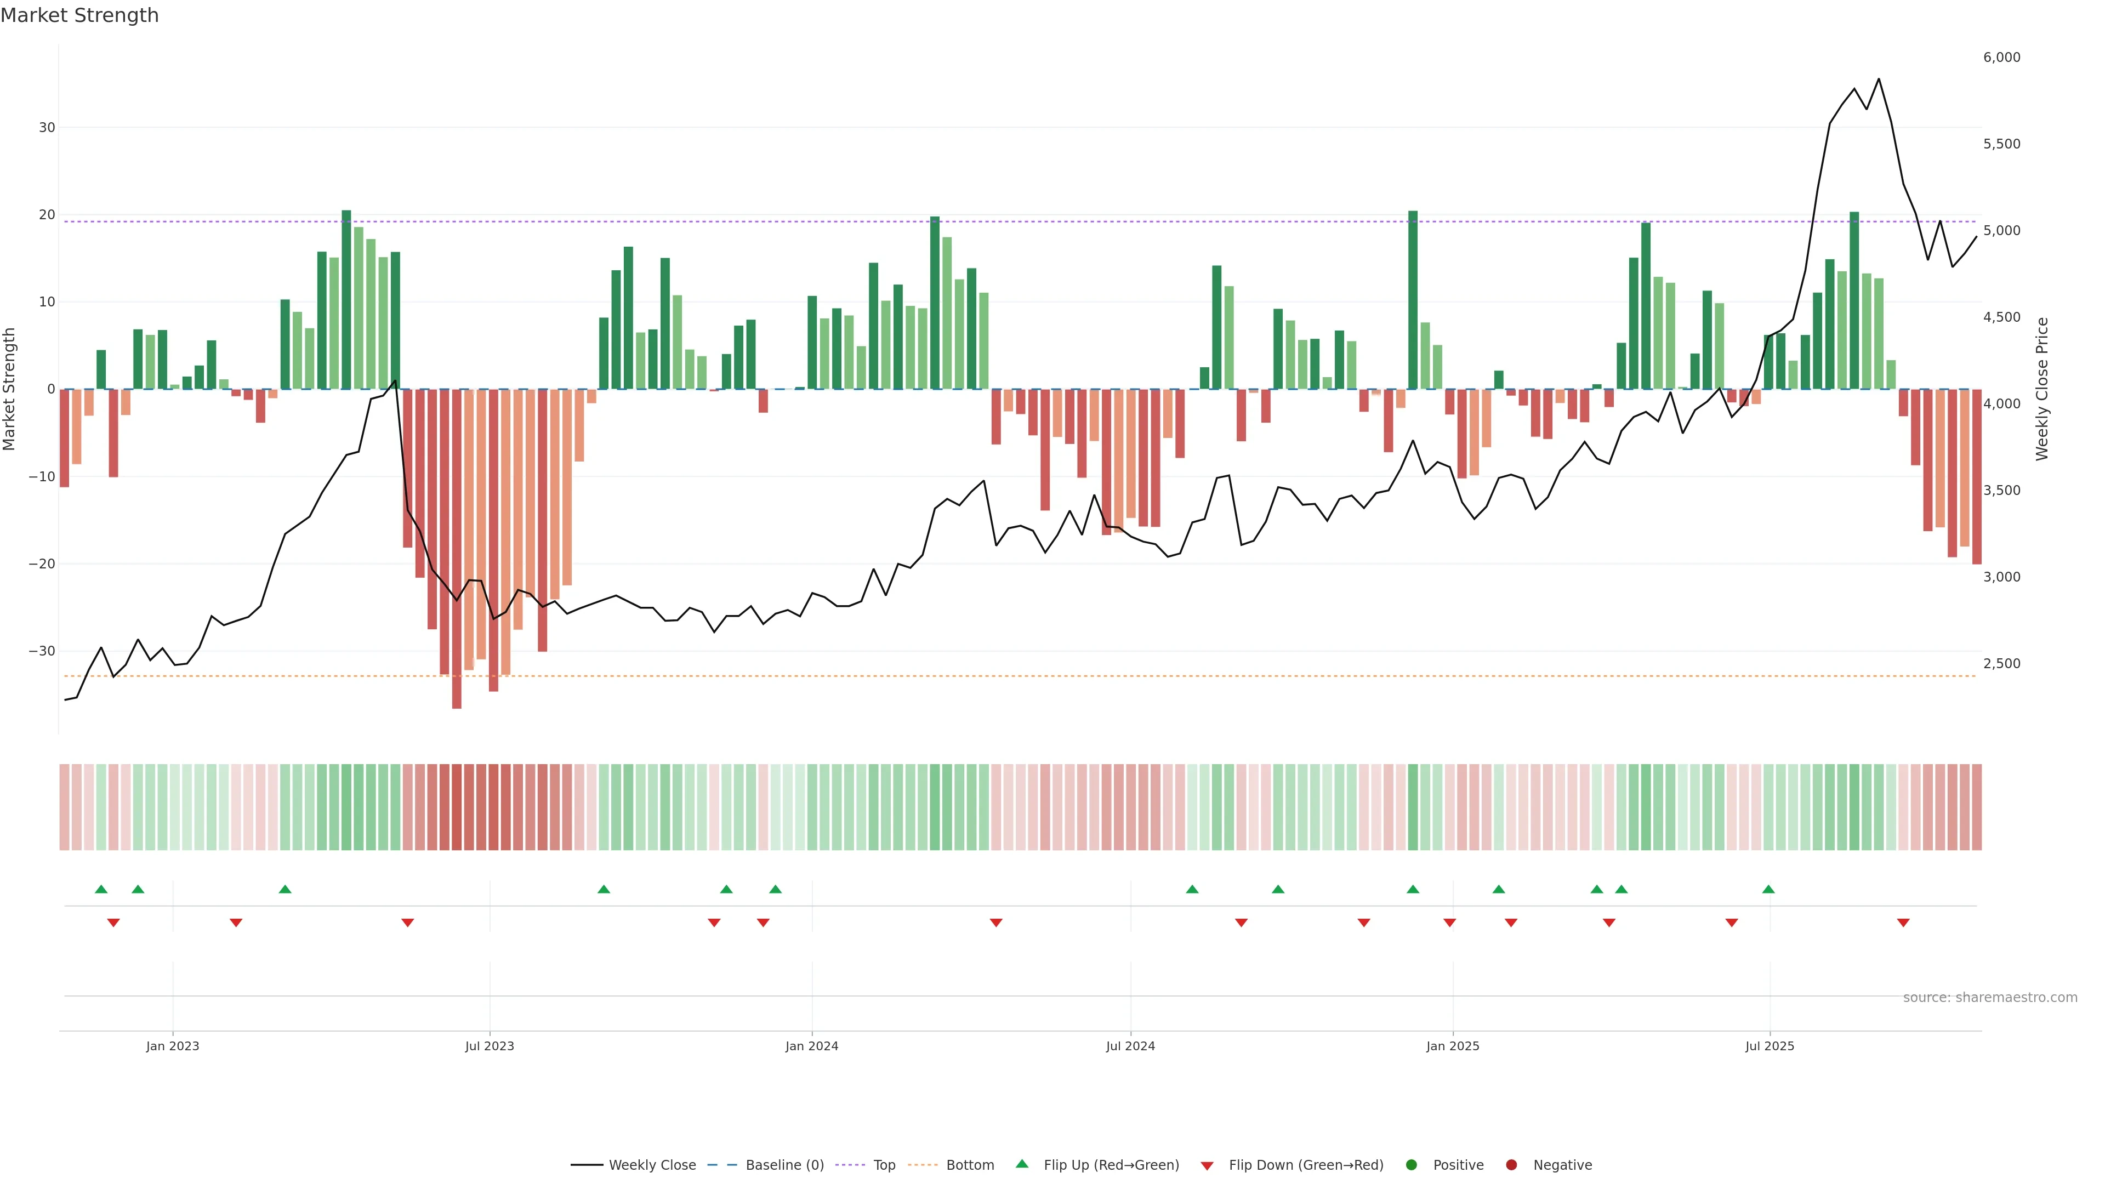The image size is (2105, 1184).
Task: Click the last green flip-up triangle near Jul 2025
Action: click(x=1768, y=889)
